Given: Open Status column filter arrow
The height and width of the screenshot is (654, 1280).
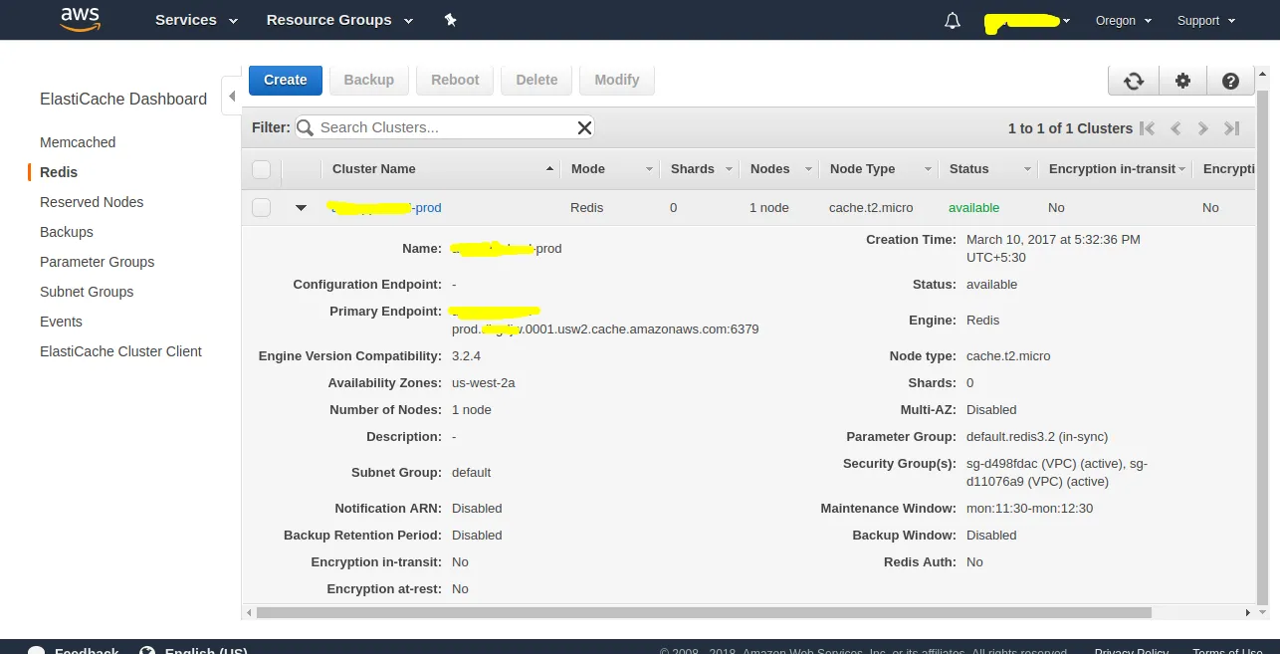Looking at the screenshot, I should (1027, 170).
